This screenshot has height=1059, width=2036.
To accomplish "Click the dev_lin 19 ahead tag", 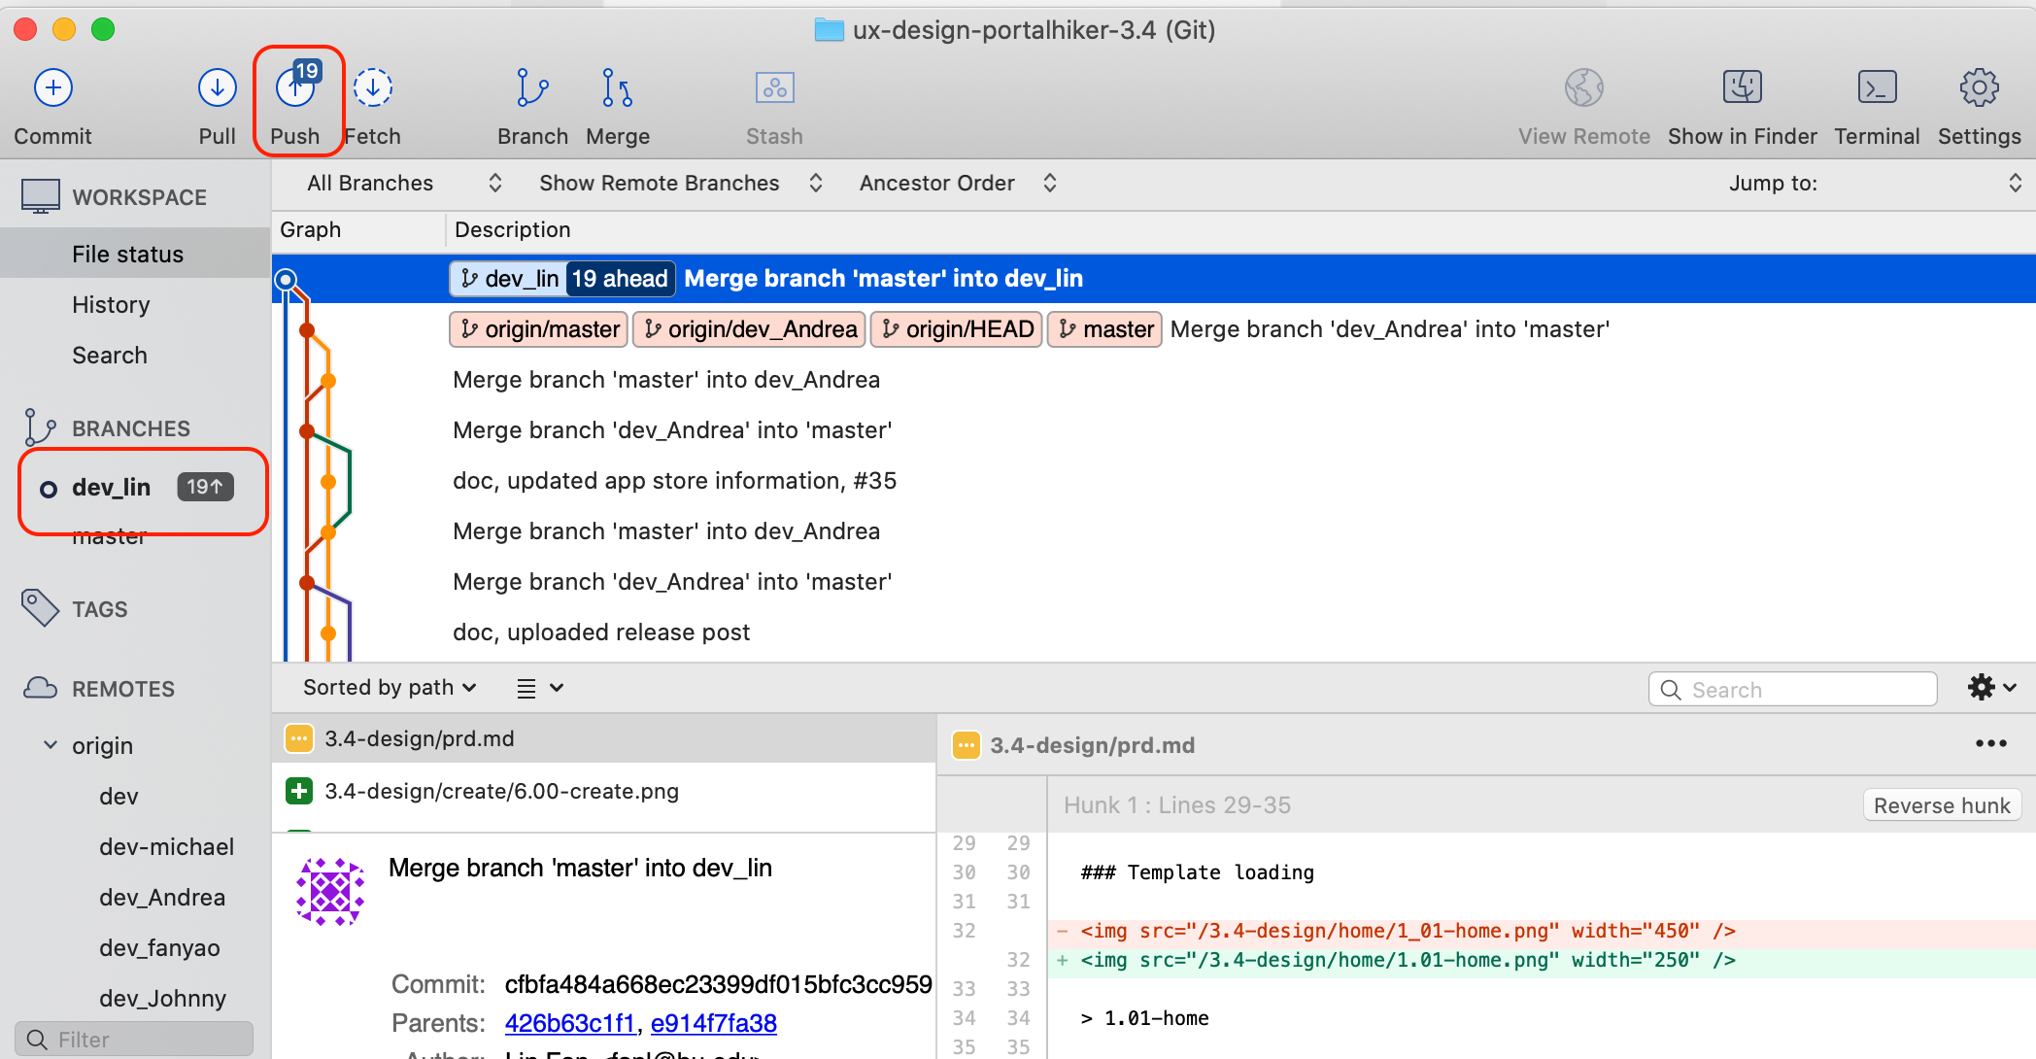I will (x=562, y=279).
